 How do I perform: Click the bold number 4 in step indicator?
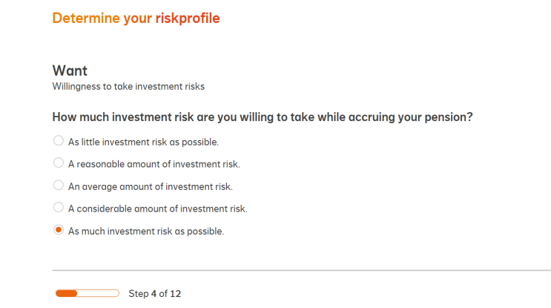(154, 294)
